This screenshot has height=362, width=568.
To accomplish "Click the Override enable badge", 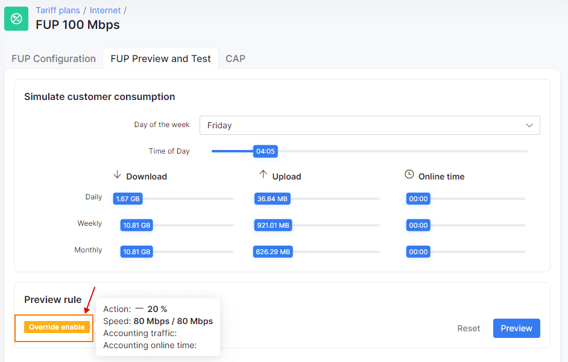I will 57,327.
